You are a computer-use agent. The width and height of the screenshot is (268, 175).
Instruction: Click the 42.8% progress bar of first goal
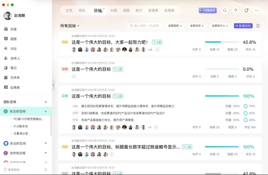(222, 42)
